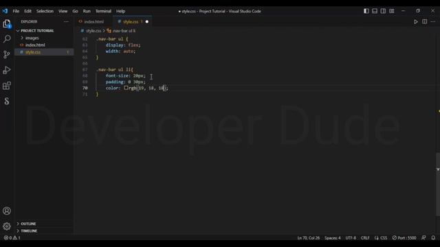
Task: Open Source Control view
Action: pyautogui.click(x=7, y=54)
